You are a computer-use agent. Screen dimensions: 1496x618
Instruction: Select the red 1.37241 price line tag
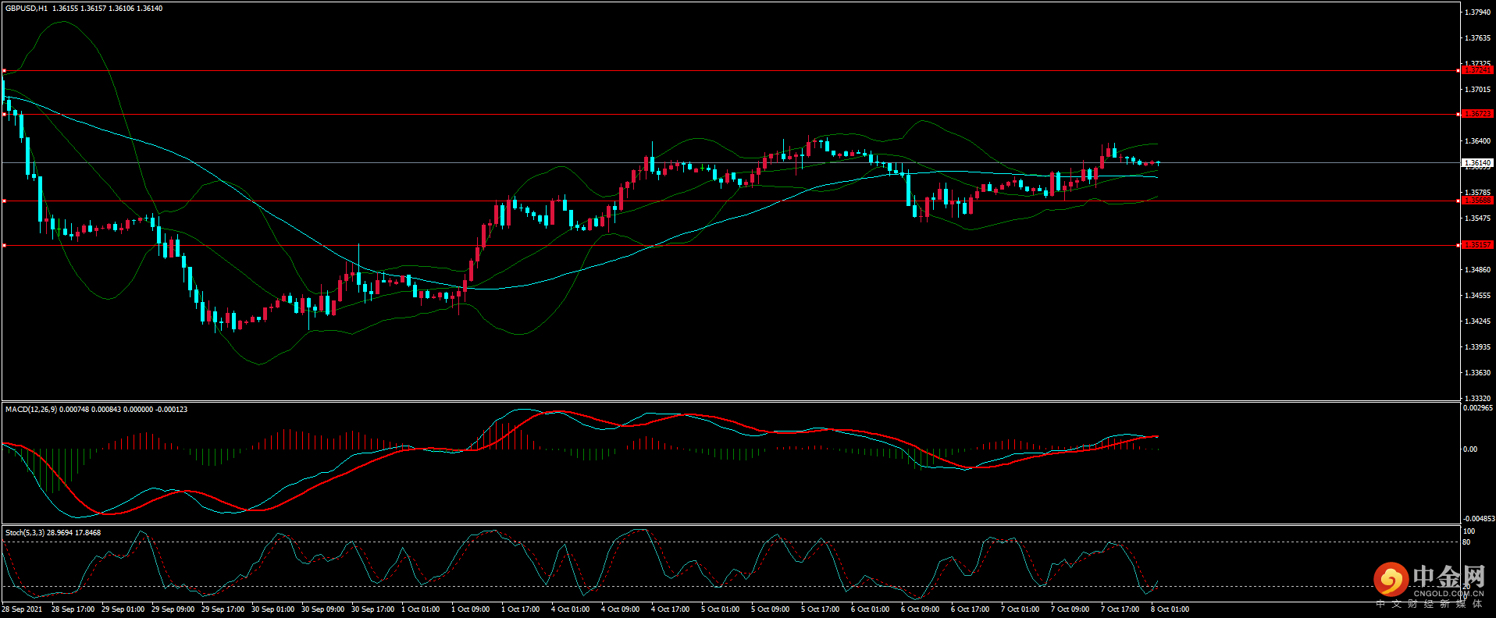[1477, 70]
